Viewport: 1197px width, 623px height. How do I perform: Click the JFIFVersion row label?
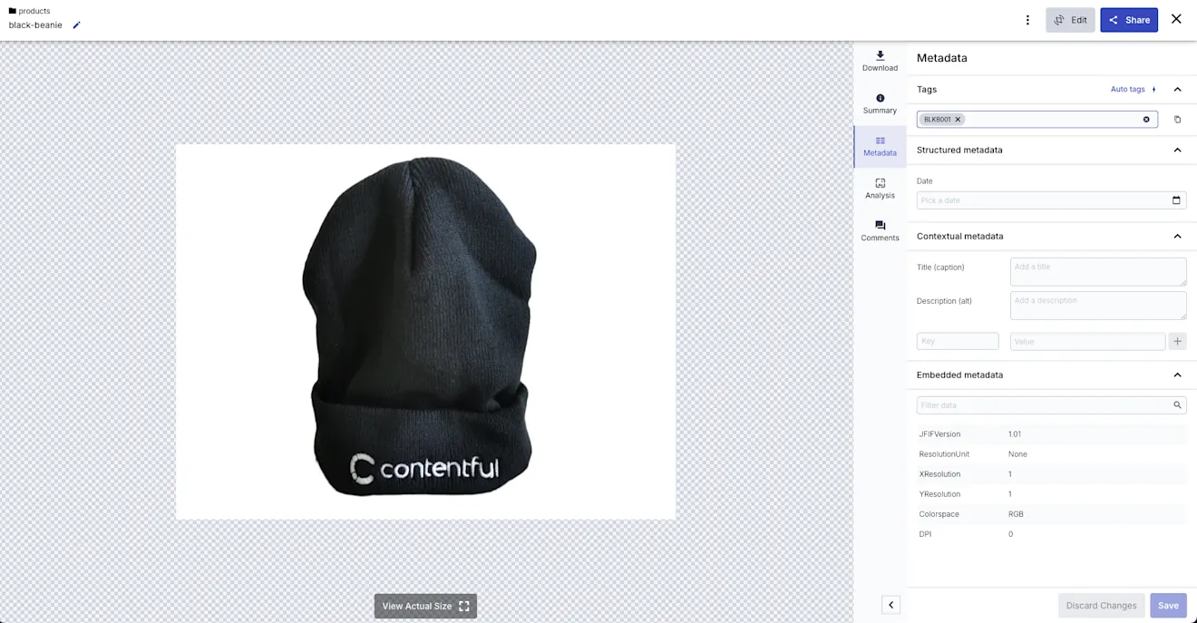point(939,434)
